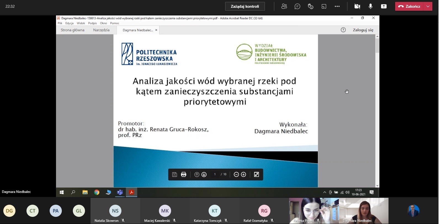Expand hidden system tray icons chevron
The width and height of the screenshot is (439, 224).
[324, 192]
